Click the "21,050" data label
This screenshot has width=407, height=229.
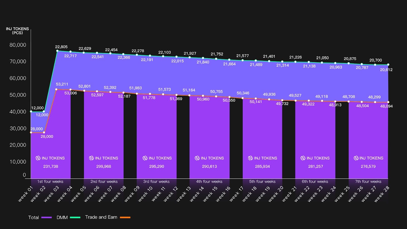(323, 58)
